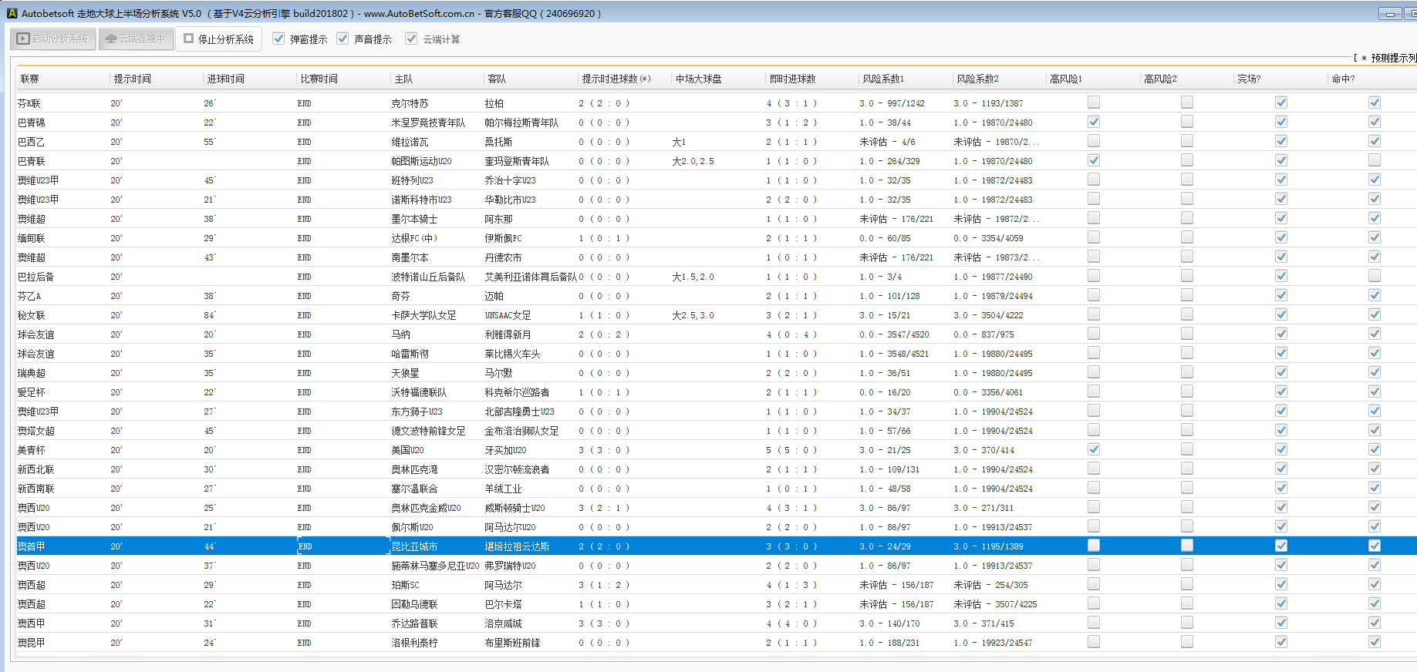Click the Autobetsoft app icon in title bar
Viewport: 1417px width, 672px height.
[12, 13]
